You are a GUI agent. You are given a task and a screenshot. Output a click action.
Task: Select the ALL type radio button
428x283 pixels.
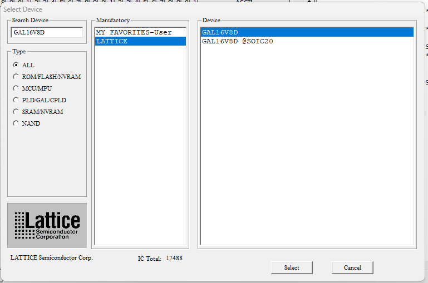tap(16, 65)
